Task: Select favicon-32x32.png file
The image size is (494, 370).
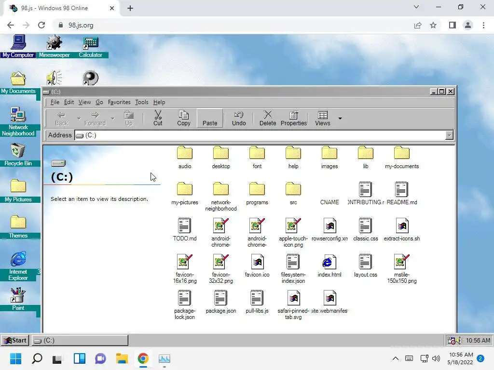Action: point(221,269)
